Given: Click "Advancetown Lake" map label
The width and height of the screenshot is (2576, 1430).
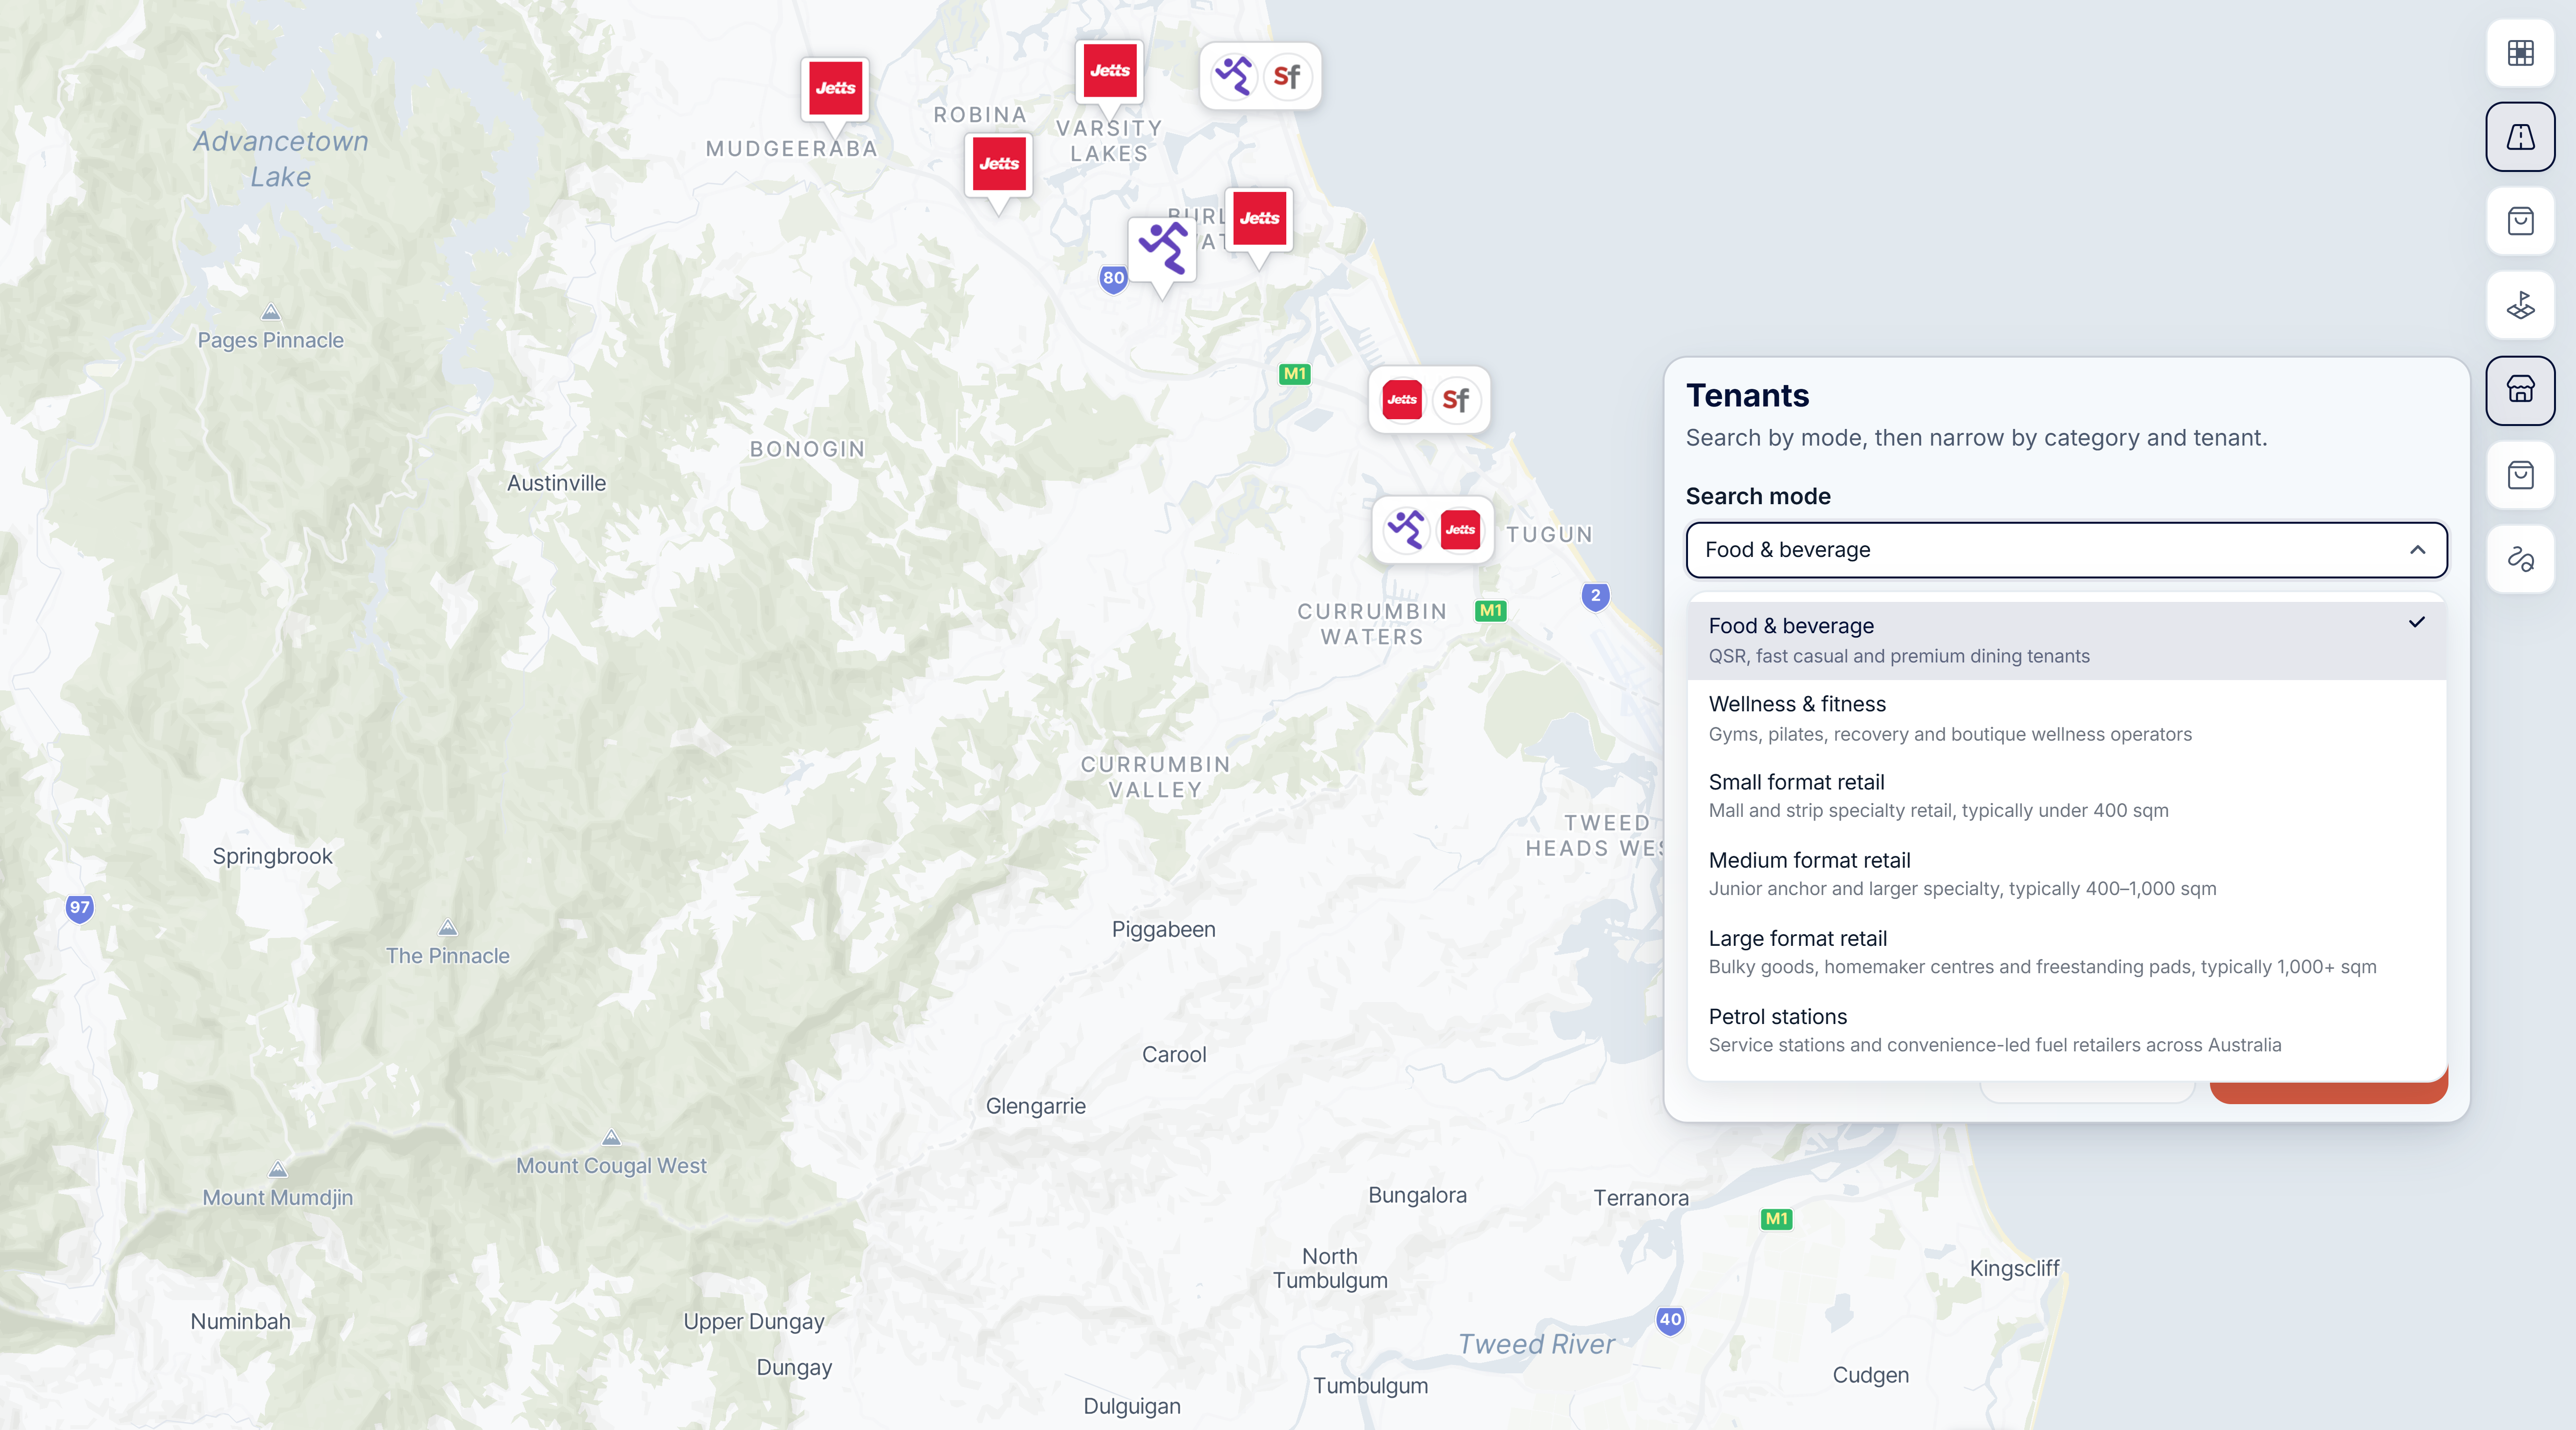Looking at the screenshot, I should pyautogui.click(x=281, y=159).
